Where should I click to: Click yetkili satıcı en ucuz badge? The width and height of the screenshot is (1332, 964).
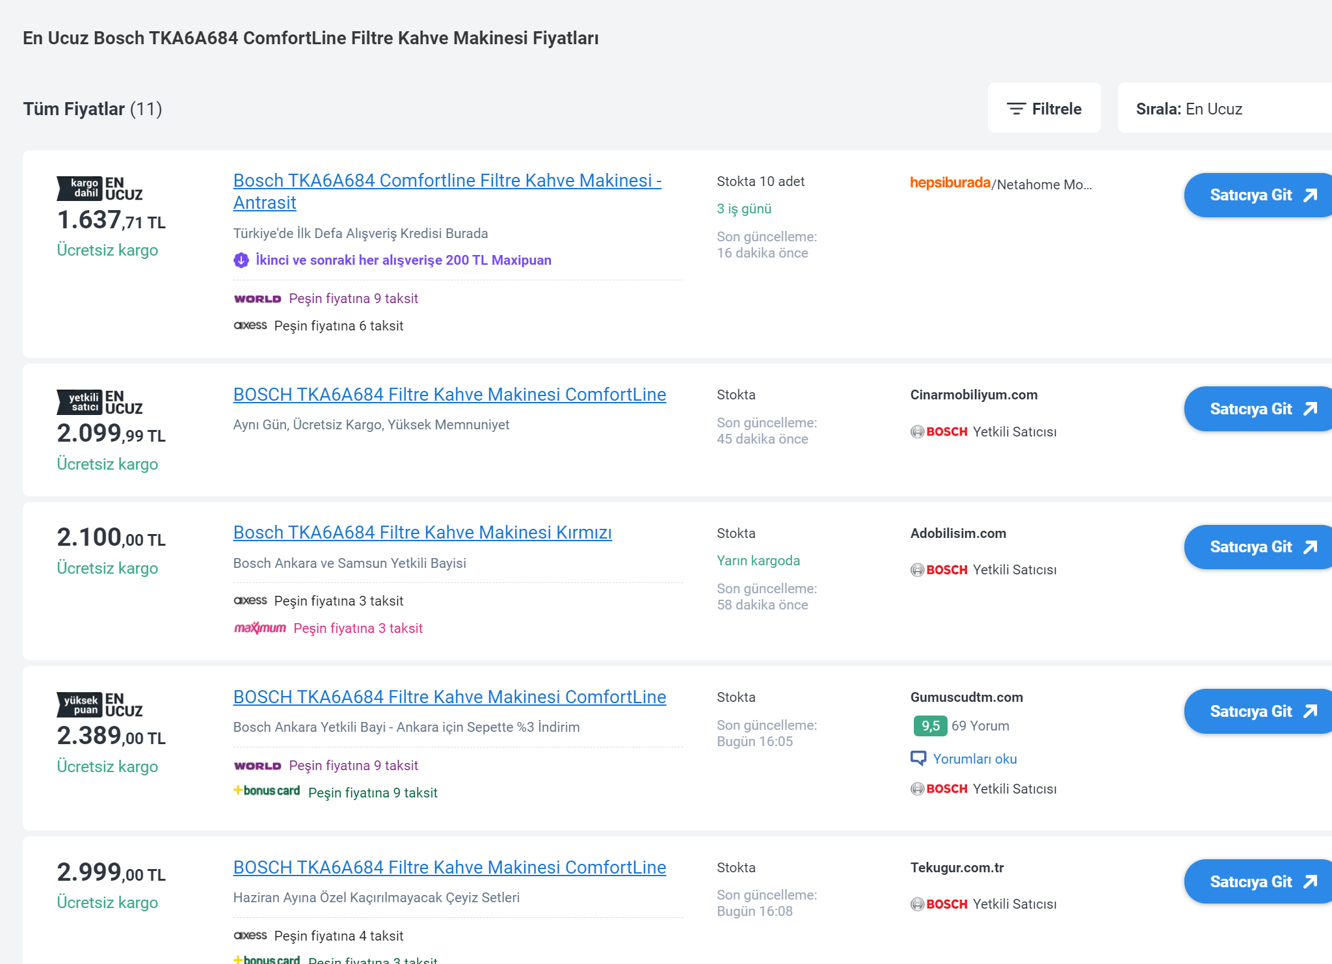click(100, 403)
